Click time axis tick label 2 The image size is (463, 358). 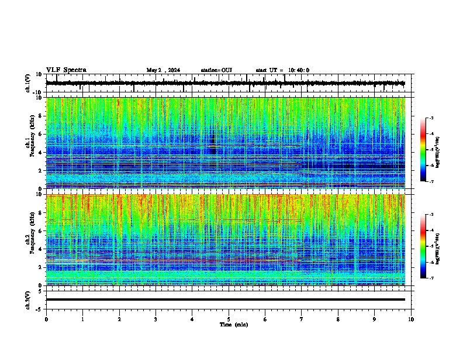click(x=119, y=319)
